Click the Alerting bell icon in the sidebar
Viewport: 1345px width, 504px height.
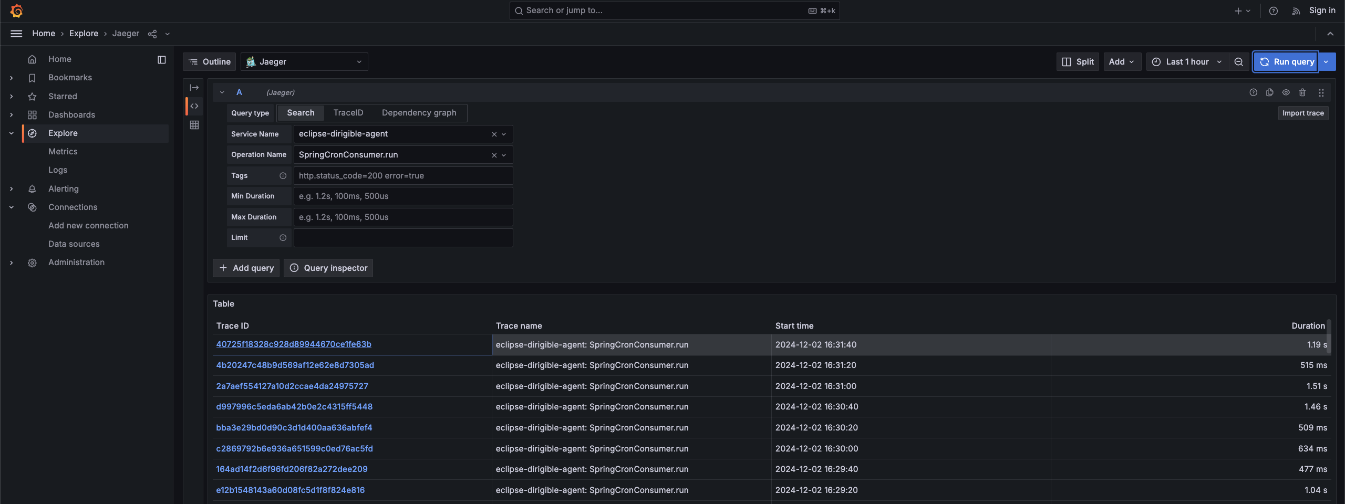pyautogui.click(x=32, y=189)
